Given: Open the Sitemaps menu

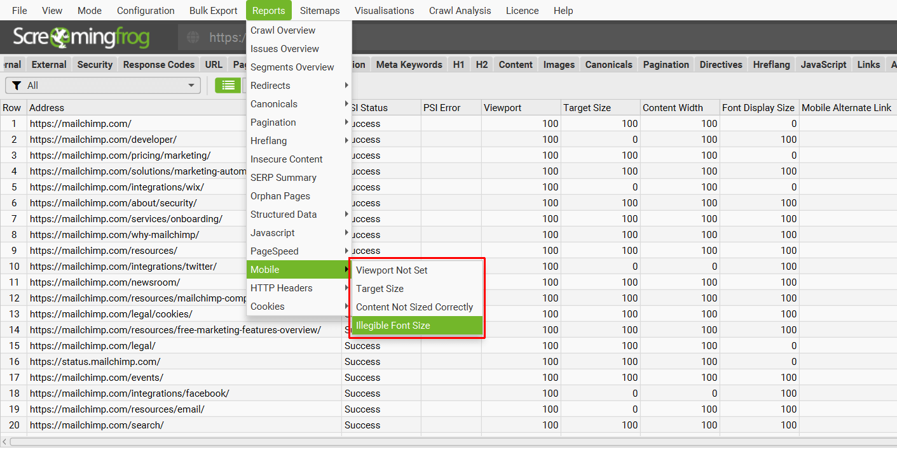Looking at the screenshot, I should [320, 10].
